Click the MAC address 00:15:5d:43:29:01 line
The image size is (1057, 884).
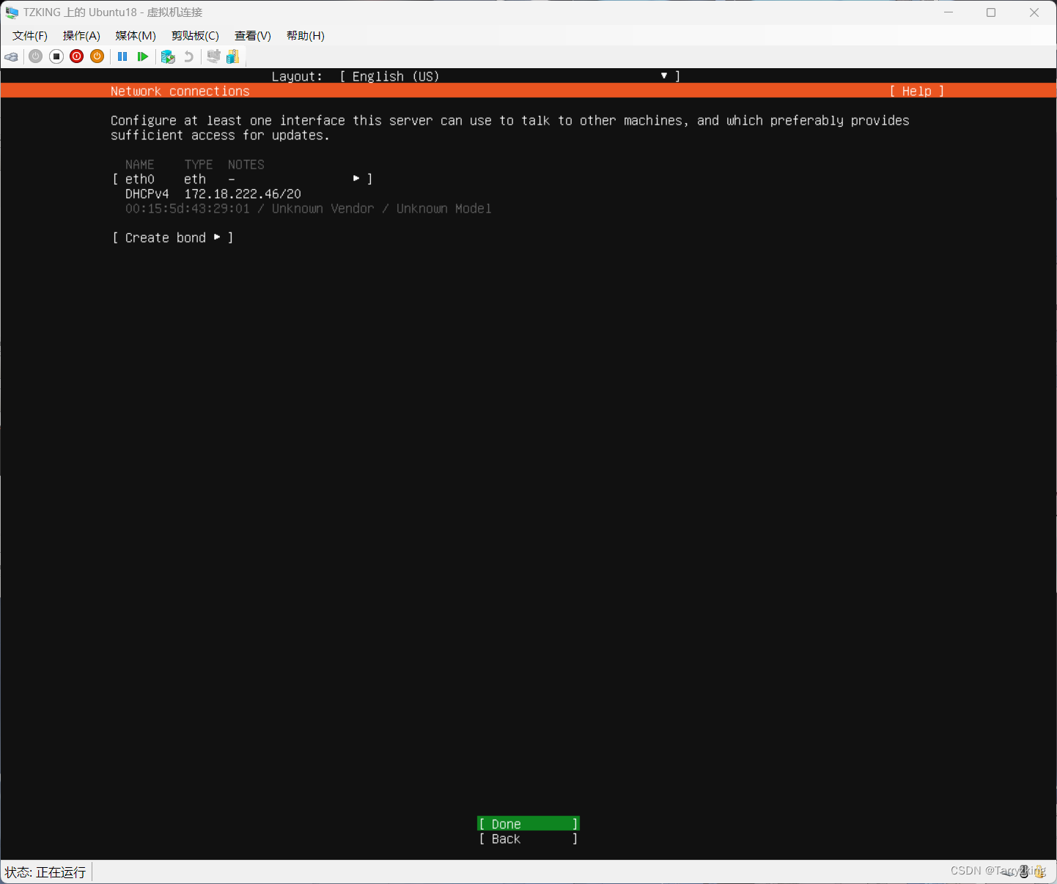coord(308,208)
